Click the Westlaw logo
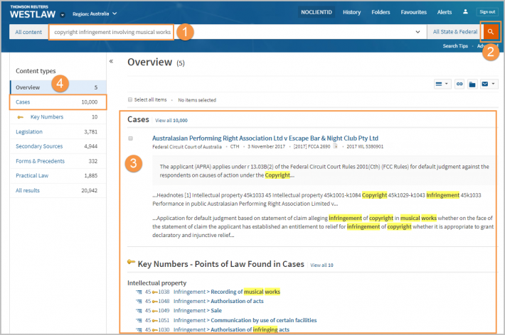 [x=33, y=12]
